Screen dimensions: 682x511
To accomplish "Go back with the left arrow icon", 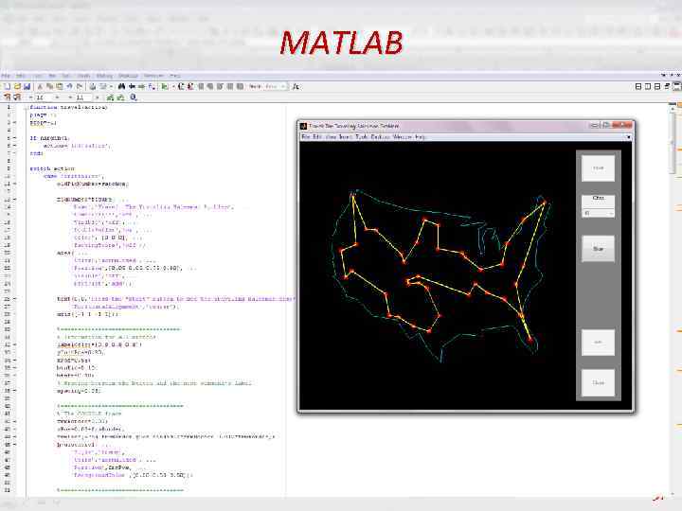I will pyautogui.click(x=132, y=86).
